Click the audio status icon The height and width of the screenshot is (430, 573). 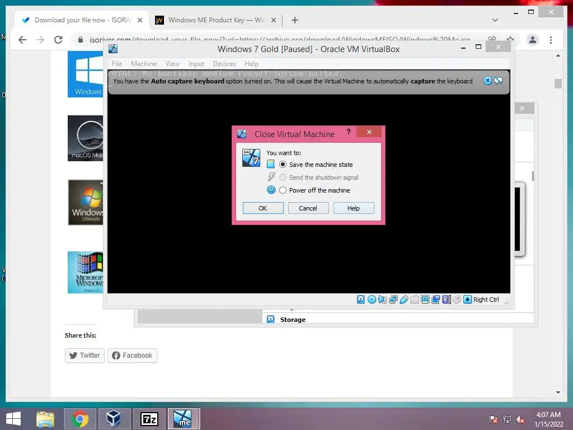coord(382,300)
